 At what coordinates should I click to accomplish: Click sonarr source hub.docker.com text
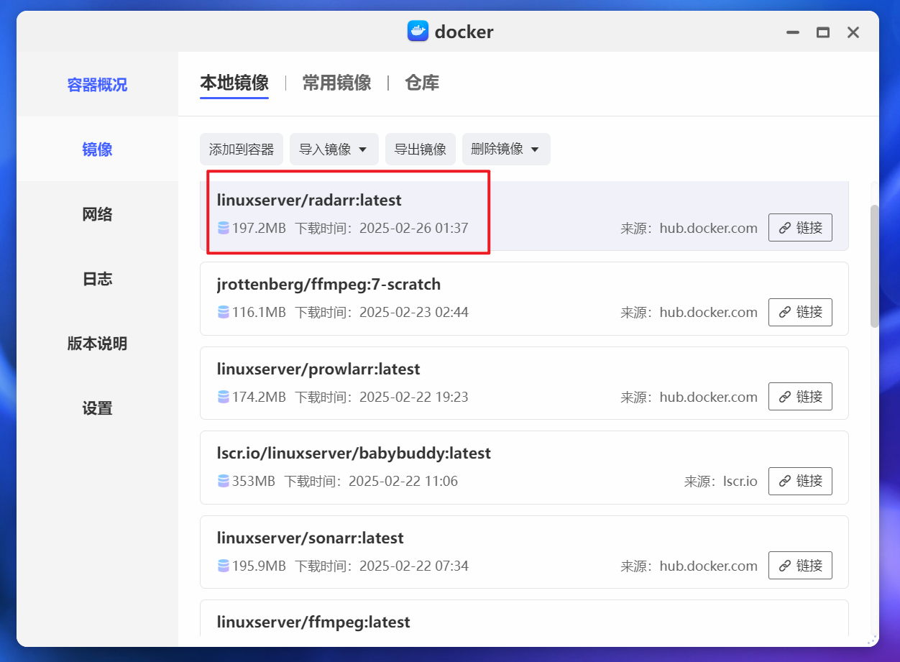(709, 566)
